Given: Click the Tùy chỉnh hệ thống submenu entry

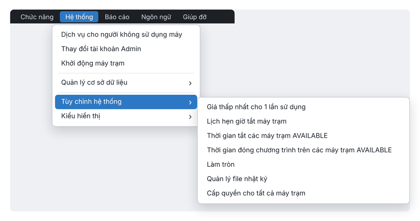Looking at the screenshot, I should (x=126, y=102).
